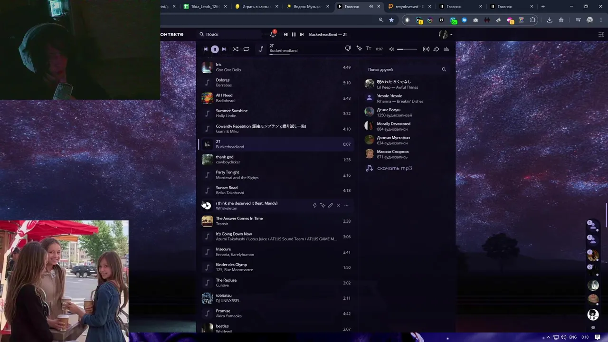The image size is (608, 342).
Task: Open Денис Богуш audio list
Action: [x=406, y=112]
